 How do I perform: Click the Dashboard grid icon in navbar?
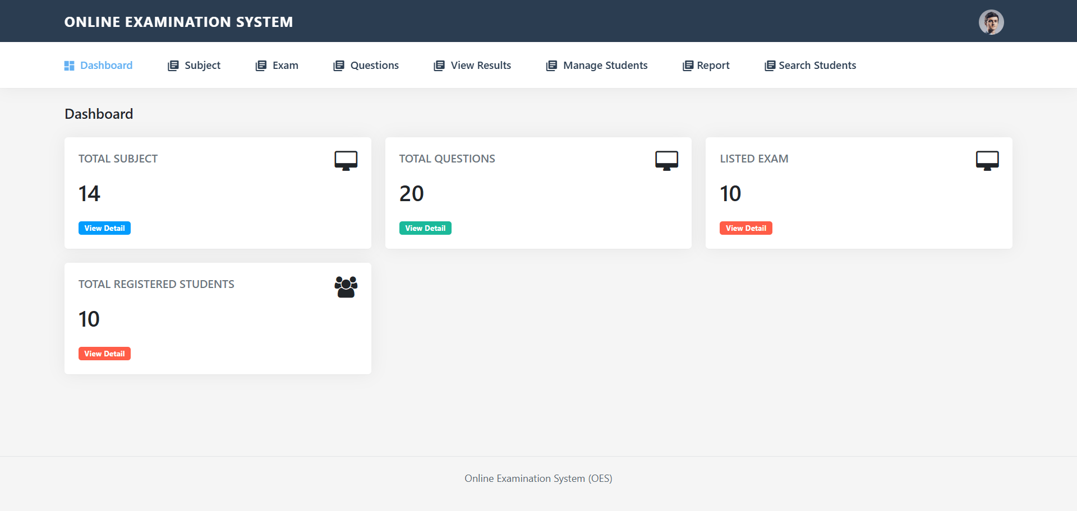point(69,66)
